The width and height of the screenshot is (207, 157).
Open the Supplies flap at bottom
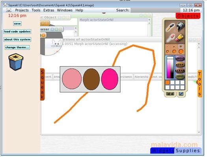coord(188,151)
